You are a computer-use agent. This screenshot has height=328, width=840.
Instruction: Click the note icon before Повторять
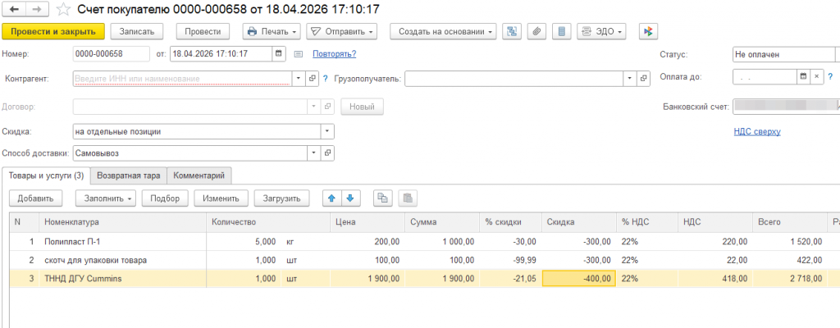(x=299, y=54)
